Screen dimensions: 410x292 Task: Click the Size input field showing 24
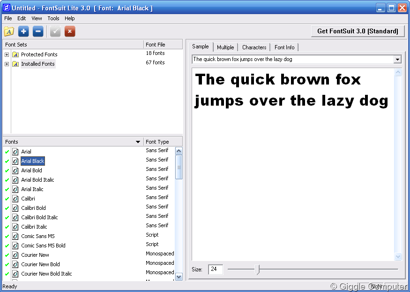(216, 269)
